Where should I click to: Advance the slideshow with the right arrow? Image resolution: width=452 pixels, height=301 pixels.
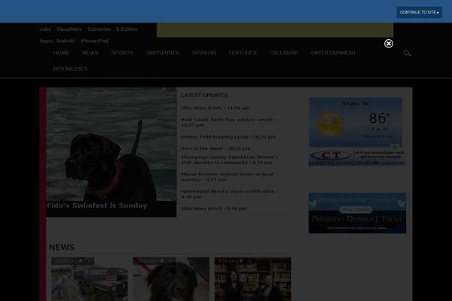173,152
